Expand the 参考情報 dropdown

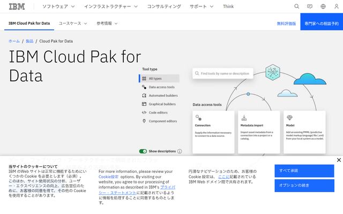[107, 24]
